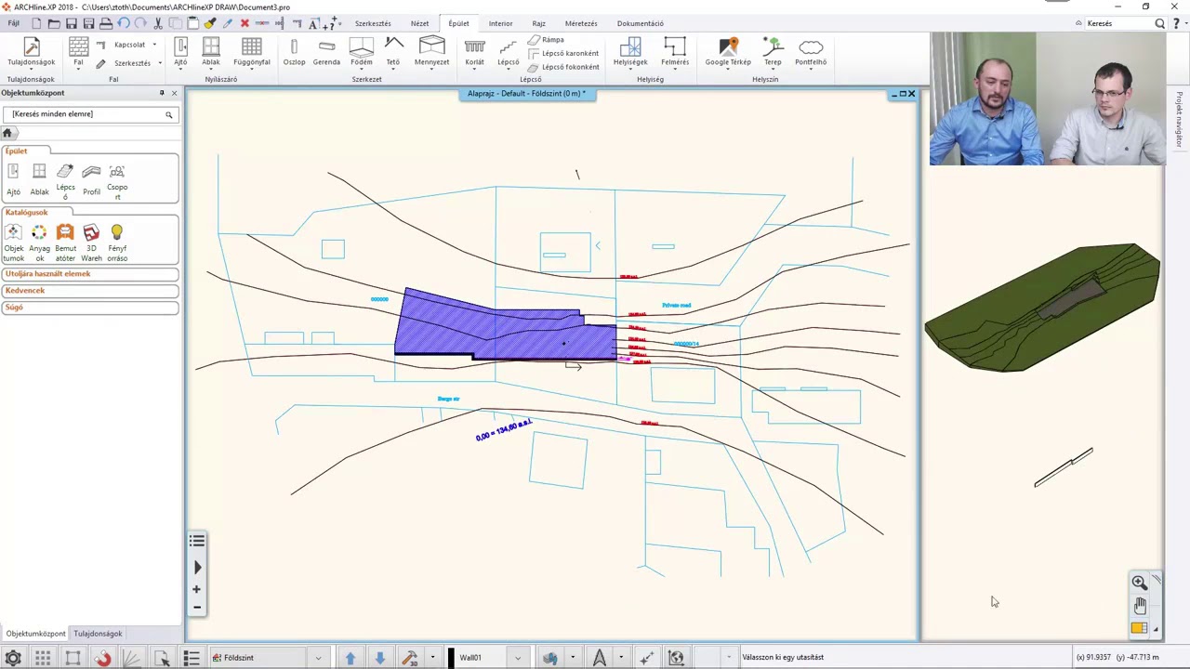1190x669 pixels.
Task: Select the Terep terrain tool
Action: pyautogui.click(x=773, y=52)
